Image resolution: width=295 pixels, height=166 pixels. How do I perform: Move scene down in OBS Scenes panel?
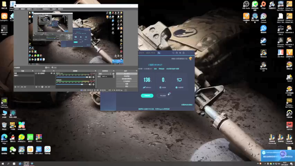tap(25, 87)
